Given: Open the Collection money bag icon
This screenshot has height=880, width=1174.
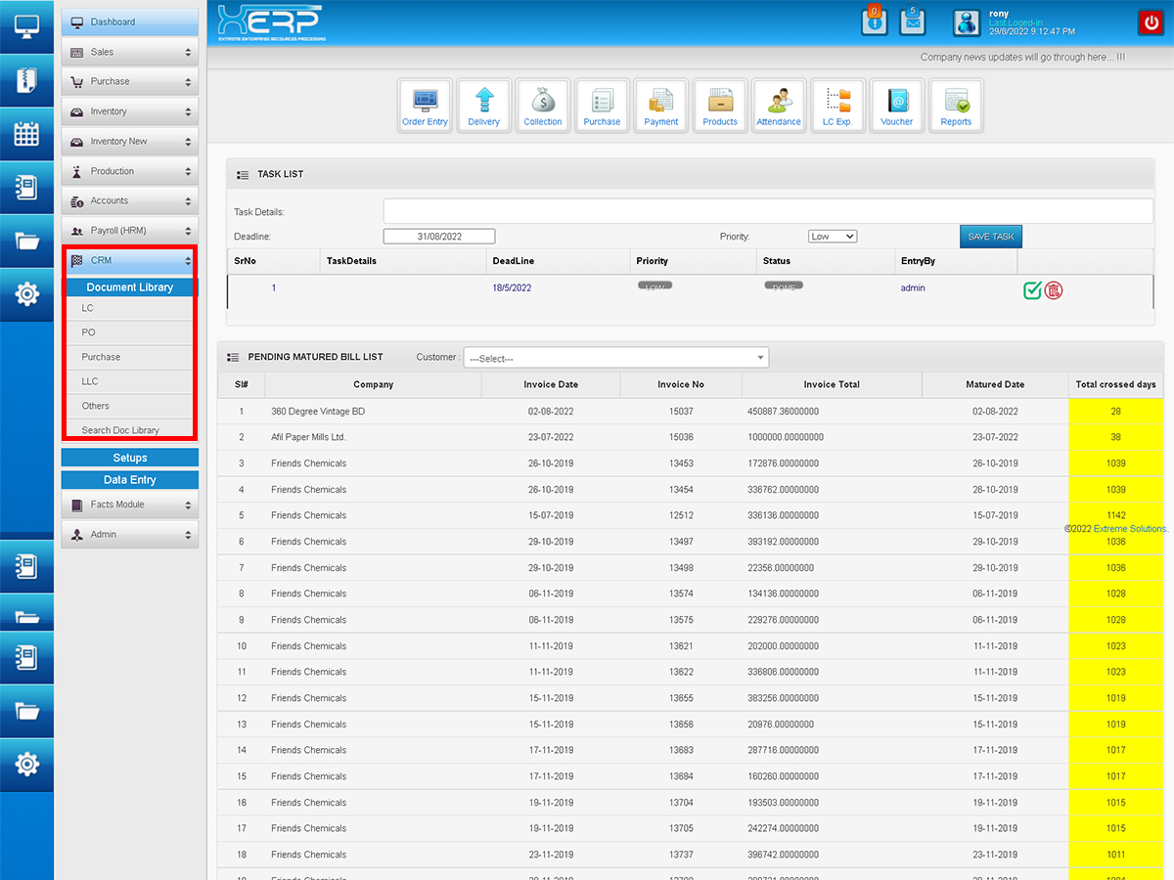Looking at the screenshot, I should [x=543, y=106].
